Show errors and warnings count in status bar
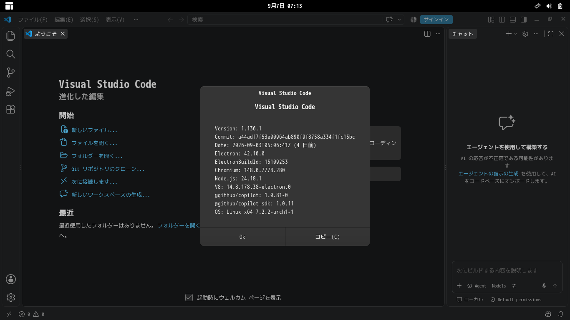The height and width of the screenshot is (320, 570). 32,314
